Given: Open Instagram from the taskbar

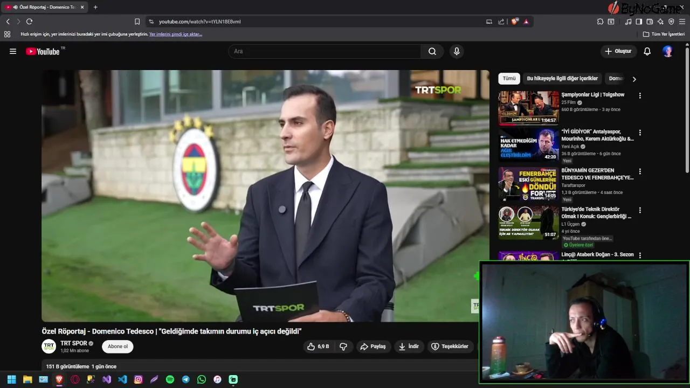Looking at the screenshot, I should pos(138,379).
